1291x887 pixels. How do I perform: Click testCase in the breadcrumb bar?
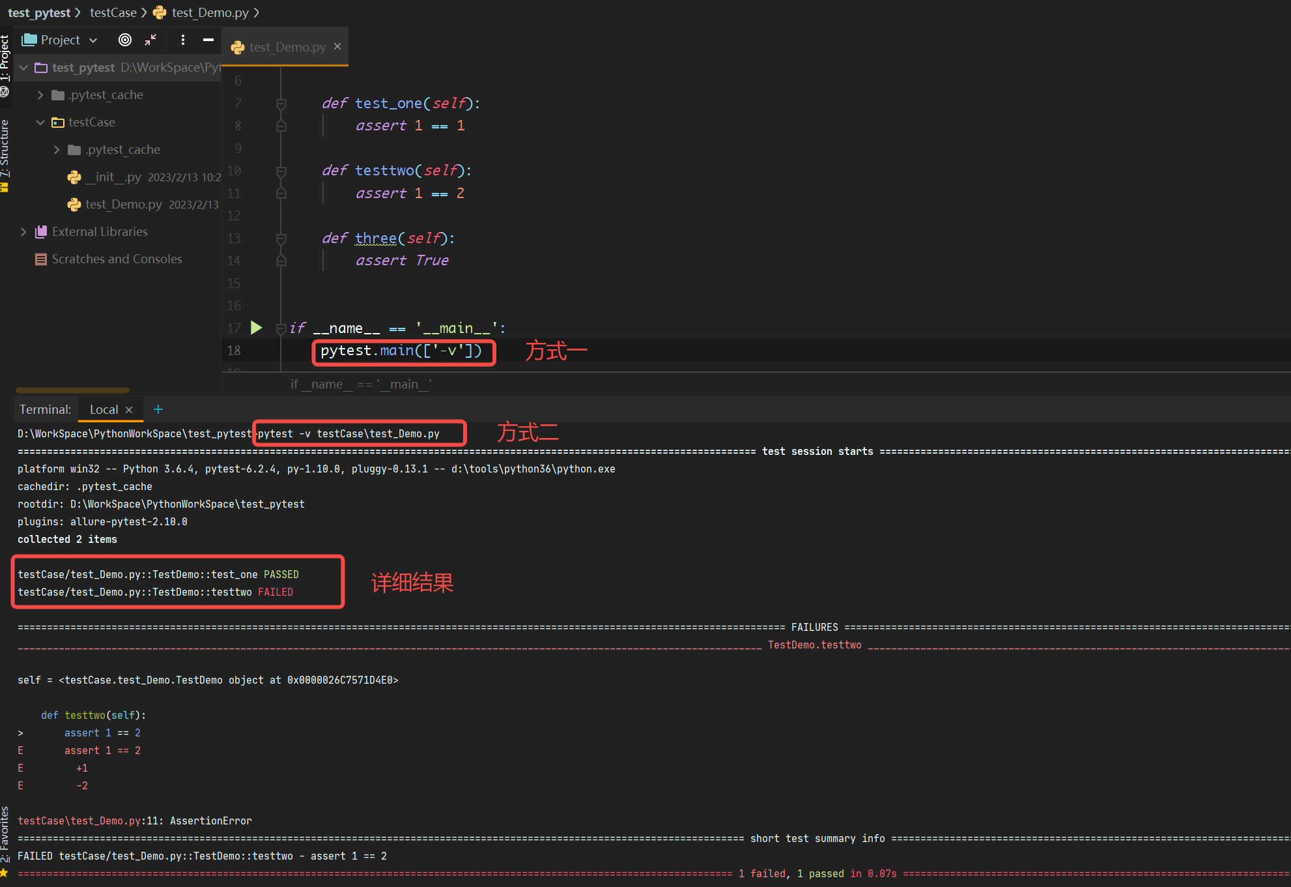pos(113,12)
